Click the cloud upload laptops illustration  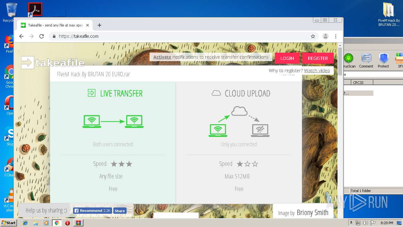click(239, 122)
